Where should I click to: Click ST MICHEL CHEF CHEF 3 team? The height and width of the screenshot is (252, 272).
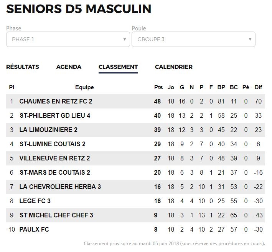pyautogui.click(x=56, y=215)
